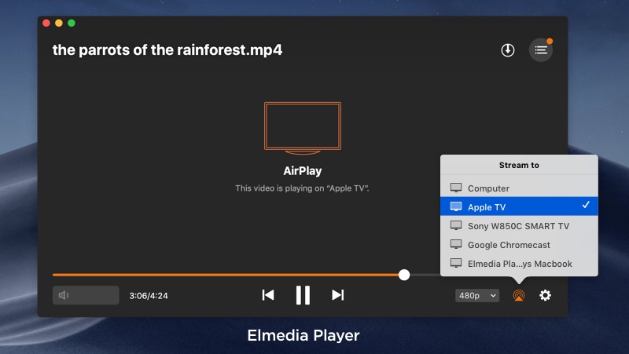
Task: Mute audio with the speaker icon
Action: point(64,296)
